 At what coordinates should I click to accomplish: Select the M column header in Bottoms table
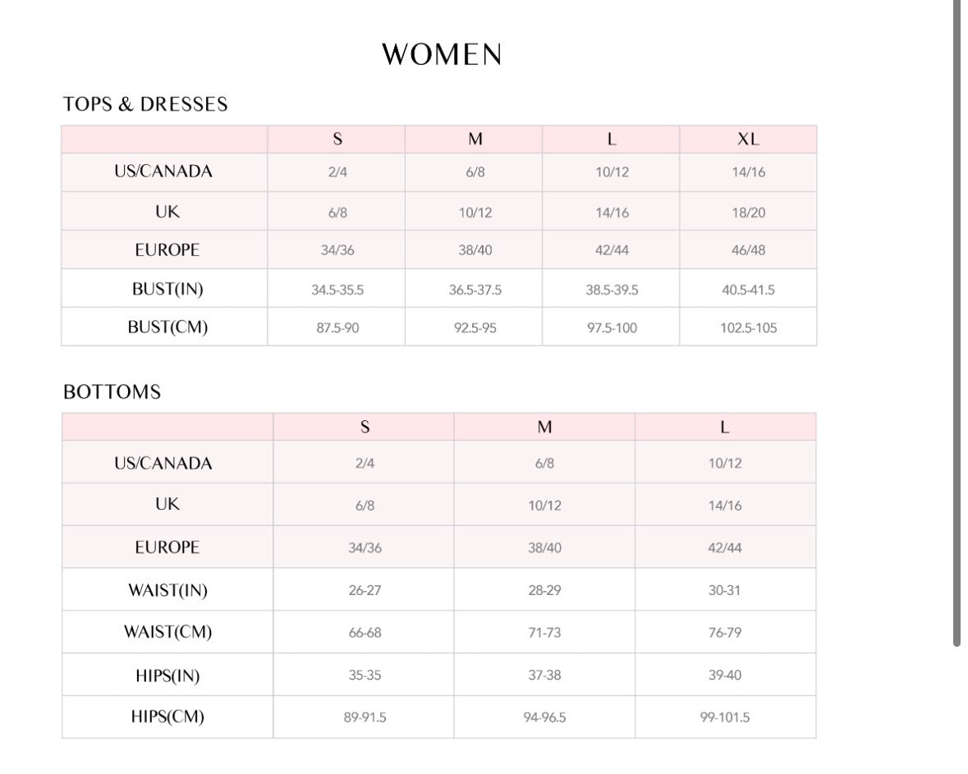coord(544,427)
